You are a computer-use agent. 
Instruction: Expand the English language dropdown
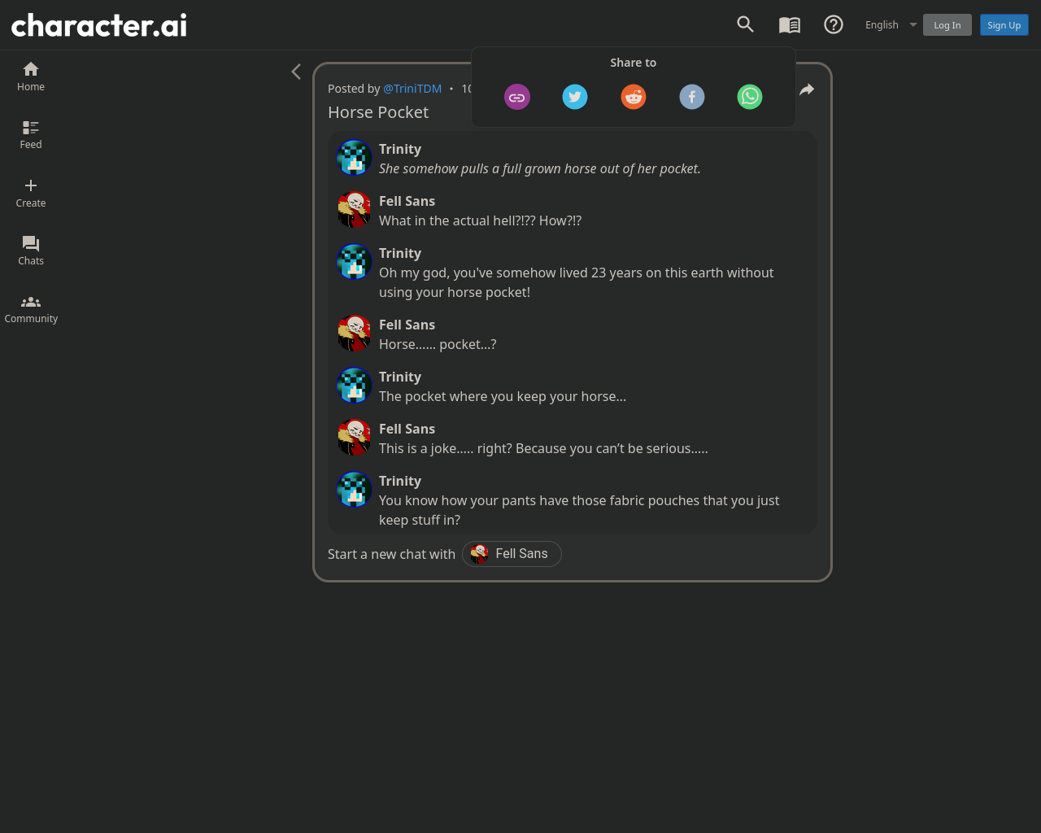tap(891, 24)
